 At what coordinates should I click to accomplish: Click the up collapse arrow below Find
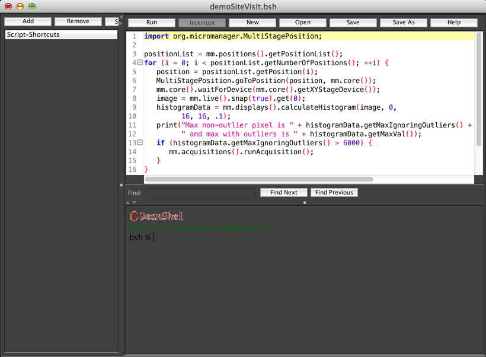(x=127, y=202)
